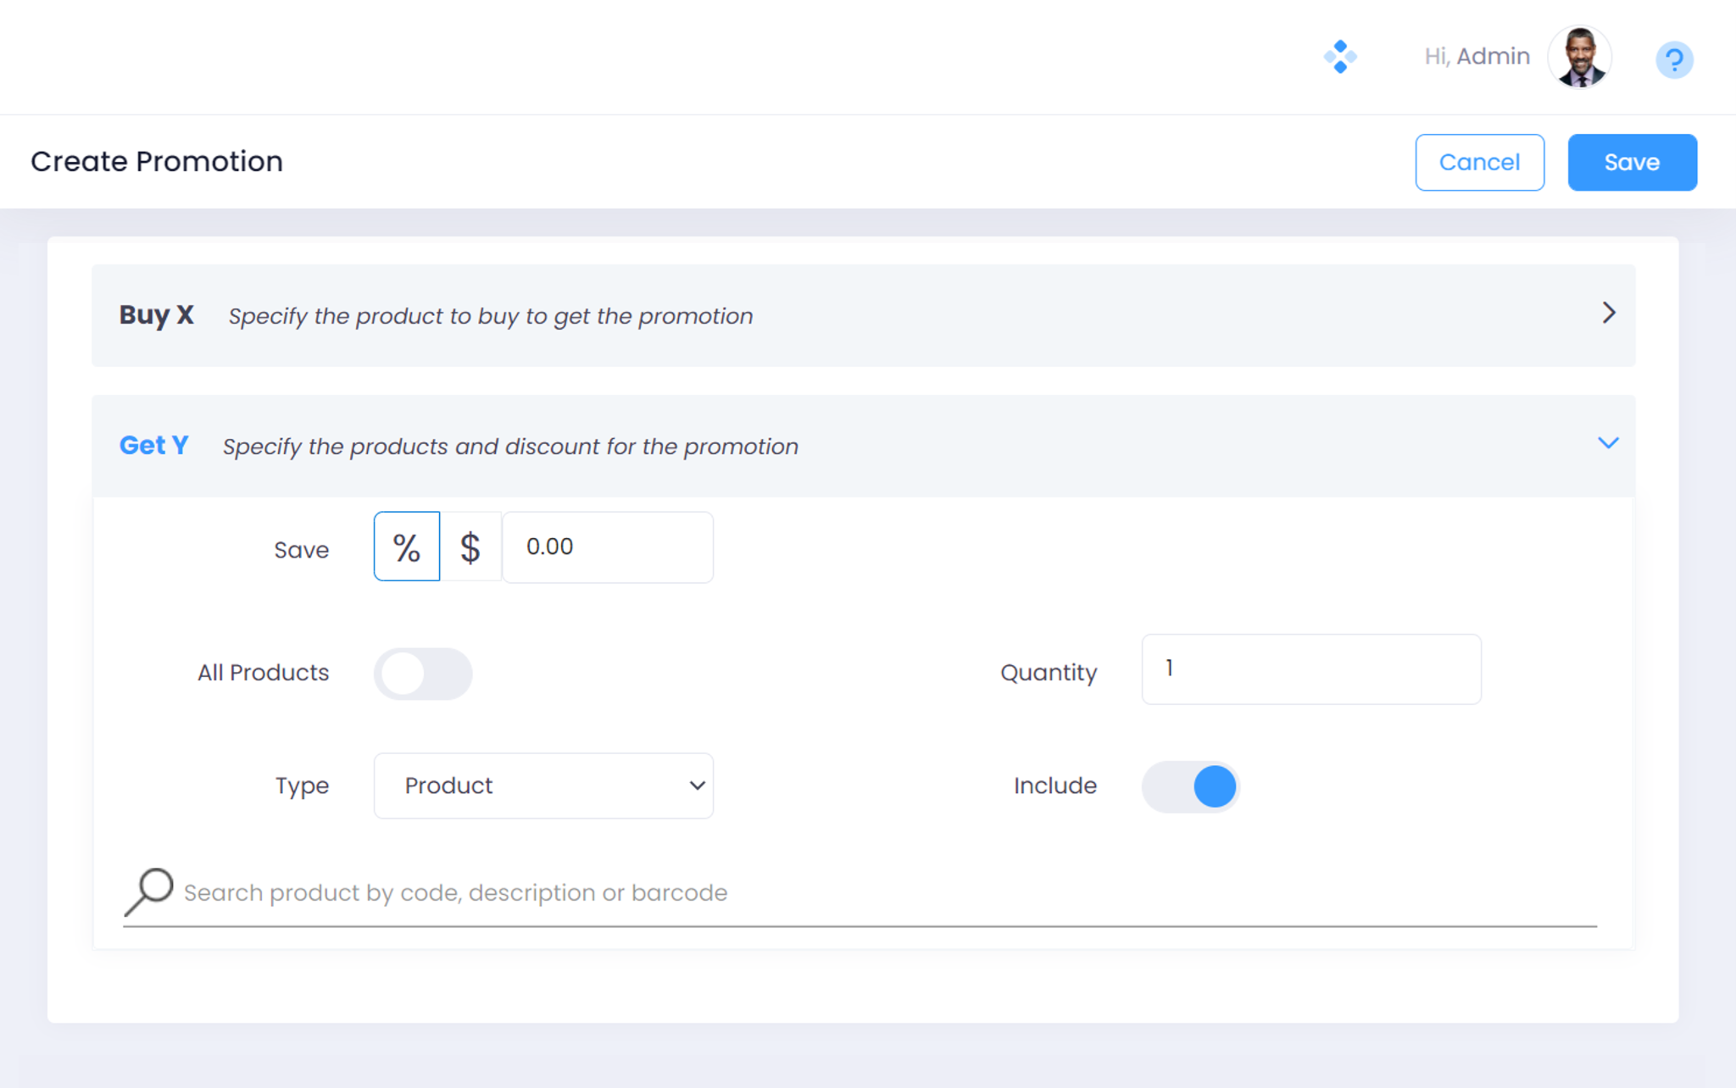Select the percent discount icon

tap(407, 547)
